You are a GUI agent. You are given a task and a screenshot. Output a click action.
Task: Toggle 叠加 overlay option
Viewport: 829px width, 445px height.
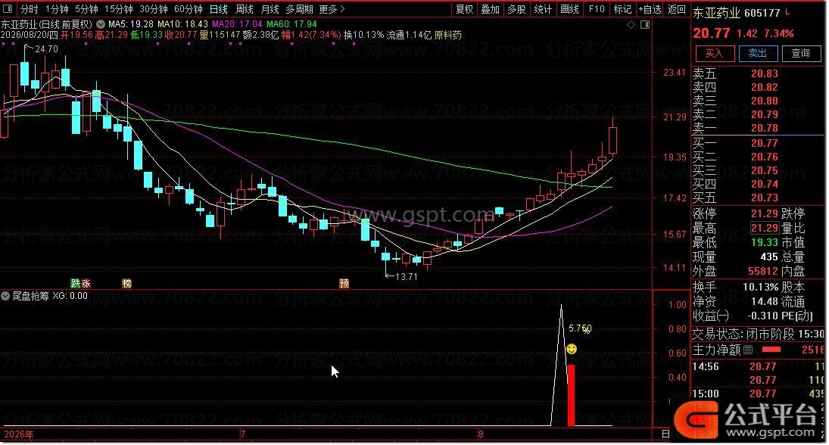(x=491, y=9)
